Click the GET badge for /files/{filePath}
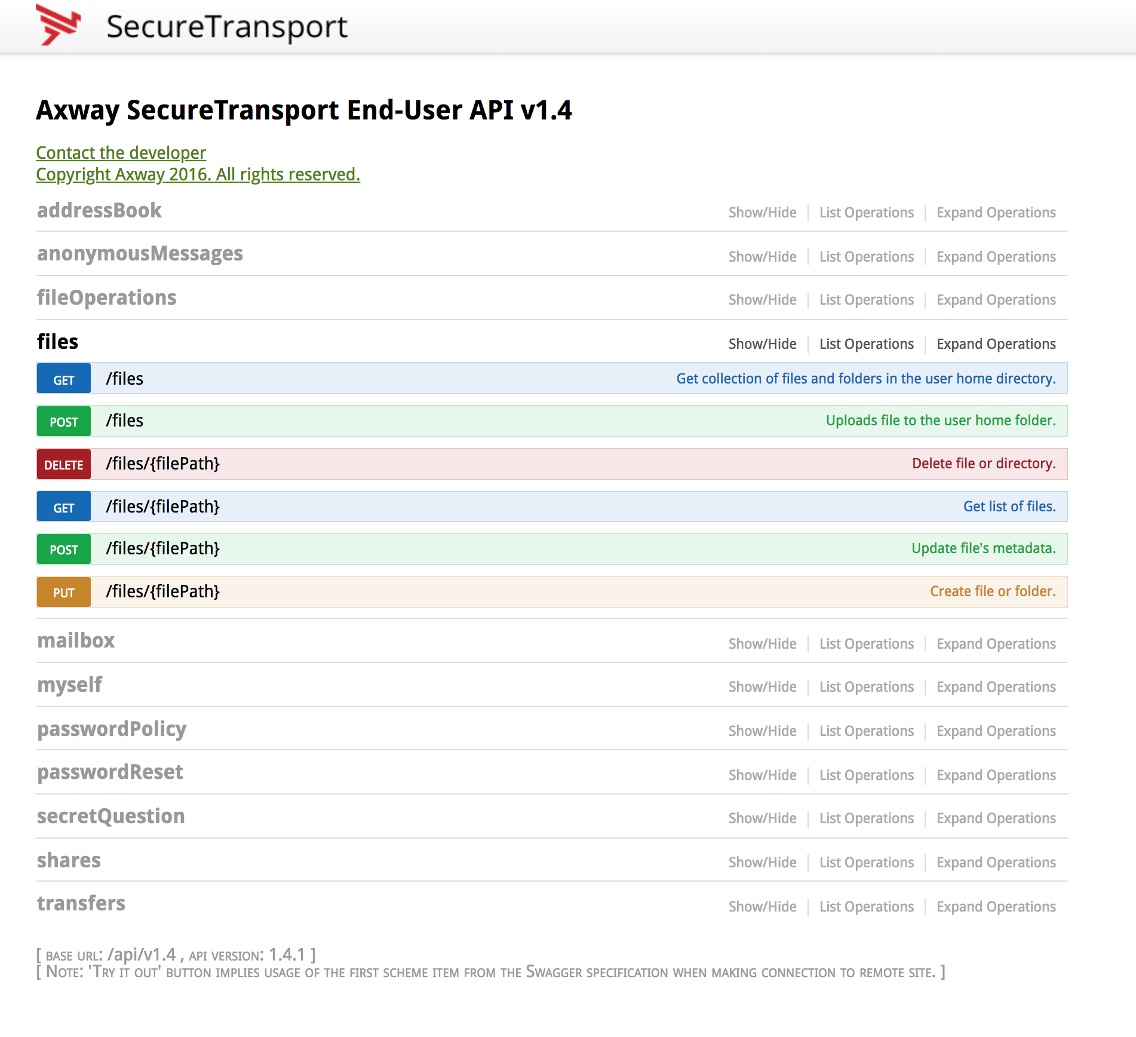Image resolution: width=1136 pixels, height=1037 pixels. click(64, 507)
